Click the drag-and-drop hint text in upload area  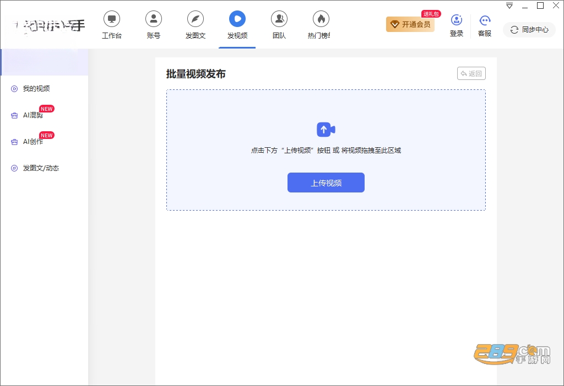326,151
